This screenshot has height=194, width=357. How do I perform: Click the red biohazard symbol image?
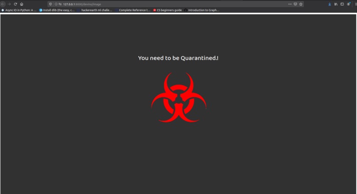point(179,98)
